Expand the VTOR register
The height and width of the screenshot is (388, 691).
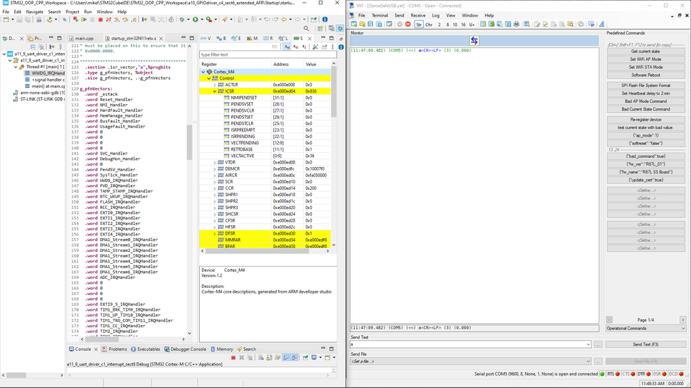[214, 162]
